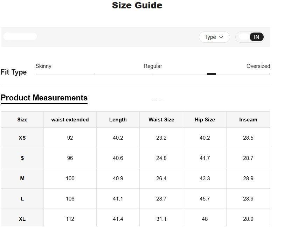Viewport: 291px width, 232px height.
Task: Click the waist extended column header
Action: 70,119
